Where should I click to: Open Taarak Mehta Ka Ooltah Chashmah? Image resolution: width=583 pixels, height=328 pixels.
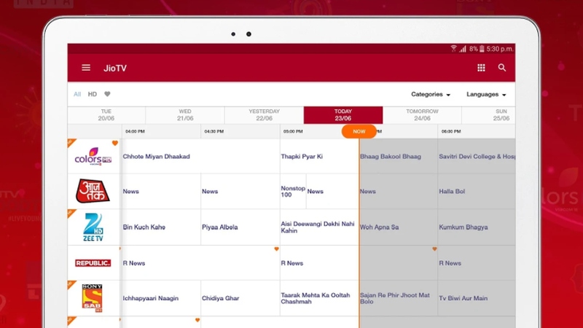(x=319, y=298)
